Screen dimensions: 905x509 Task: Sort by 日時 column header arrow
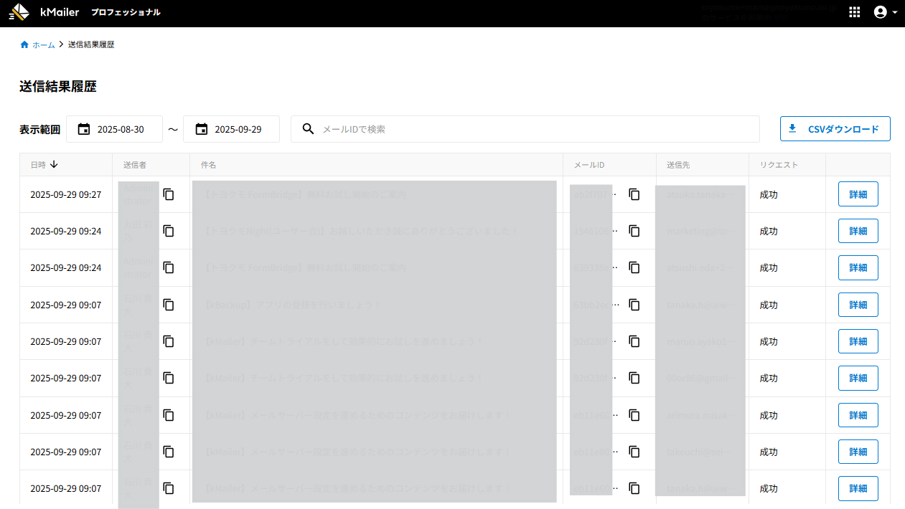coord(54,164)
